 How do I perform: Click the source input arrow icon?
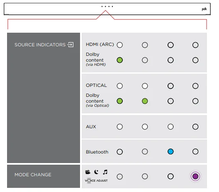click(71, 45)
